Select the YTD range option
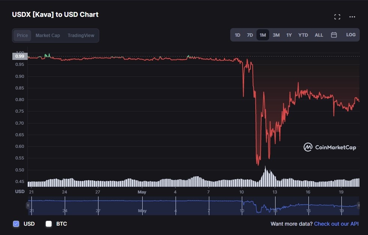Image resolution: width=368 pixels, height=235 pixels. [x=303, y=35]
